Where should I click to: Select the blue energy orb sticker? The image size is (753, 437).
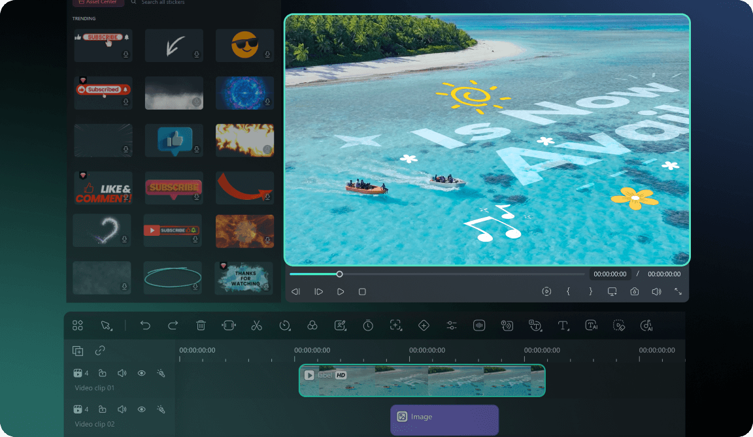pyautogui.click(x=244, y=93)
